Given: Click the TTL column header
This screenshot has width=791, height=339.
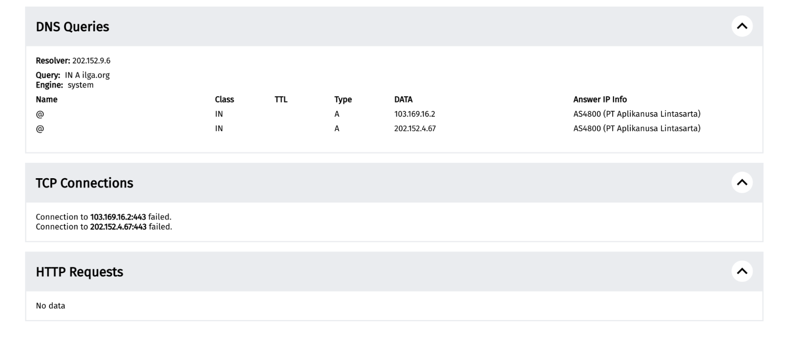Looking at the screenshot, I should (x=281, y=99).
